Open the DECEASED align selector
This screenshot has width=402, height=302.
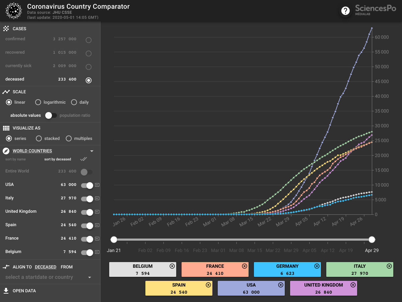[46, 267]
